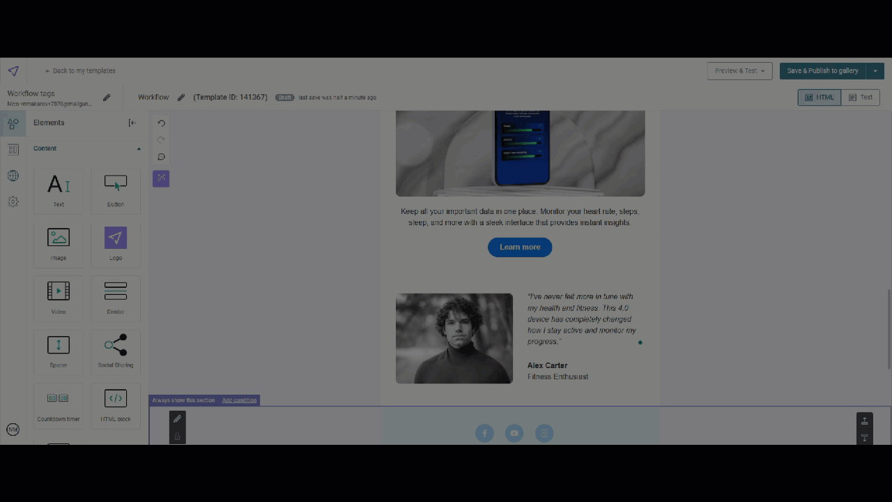Click the Facebook social icon in footer
This screenshot has width=892, height=502.
click(484, 434)
